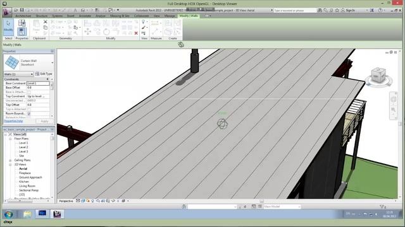Switch to the Manage ribbon tab
This screenshot has width=405, height=227.
tap(170, 16)
